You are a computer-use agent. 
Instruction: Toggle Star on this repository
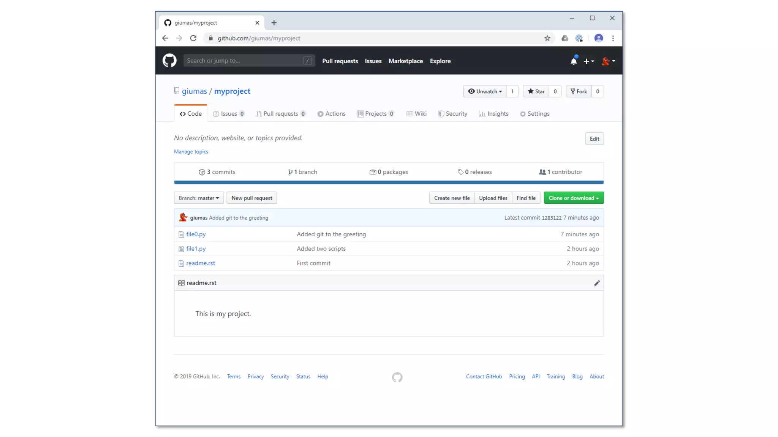pos(536,91)
